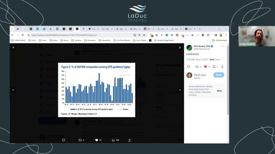Open the Faves bookmarks folder

point(43,40)
